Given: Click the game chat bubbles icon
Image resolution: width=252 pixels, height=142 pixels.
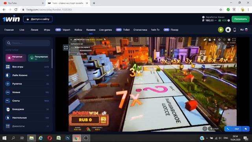Looking at the screenshot, I should pyautogui.click(x=205, y=39).
